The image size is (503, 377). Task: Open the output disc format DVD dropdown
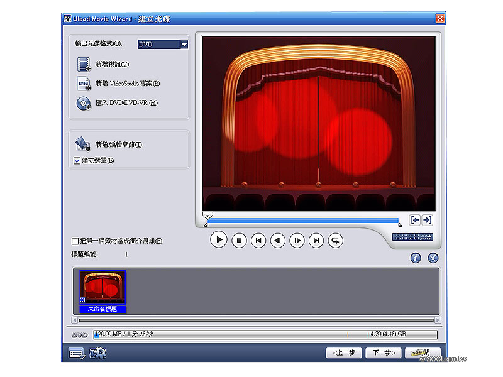point(184,44)
